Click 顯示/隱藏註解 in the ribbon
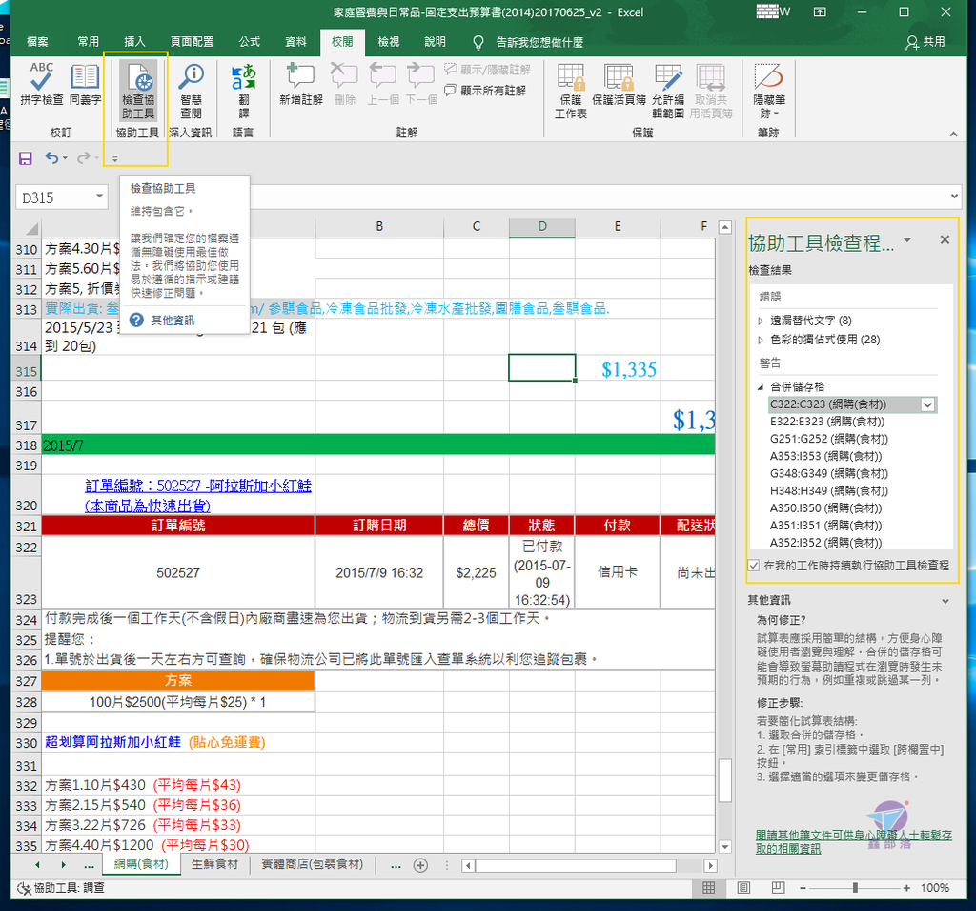Viewport: 976px width, 911px height. coord(487,70)
